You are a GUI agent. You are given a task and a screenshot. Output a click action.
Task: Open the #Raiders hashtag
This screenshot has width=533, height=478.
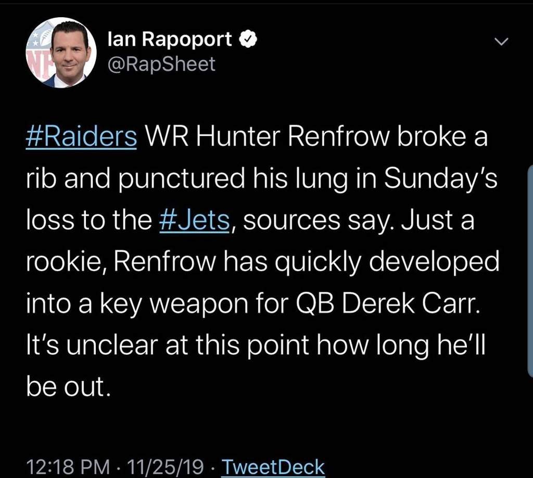81,137
